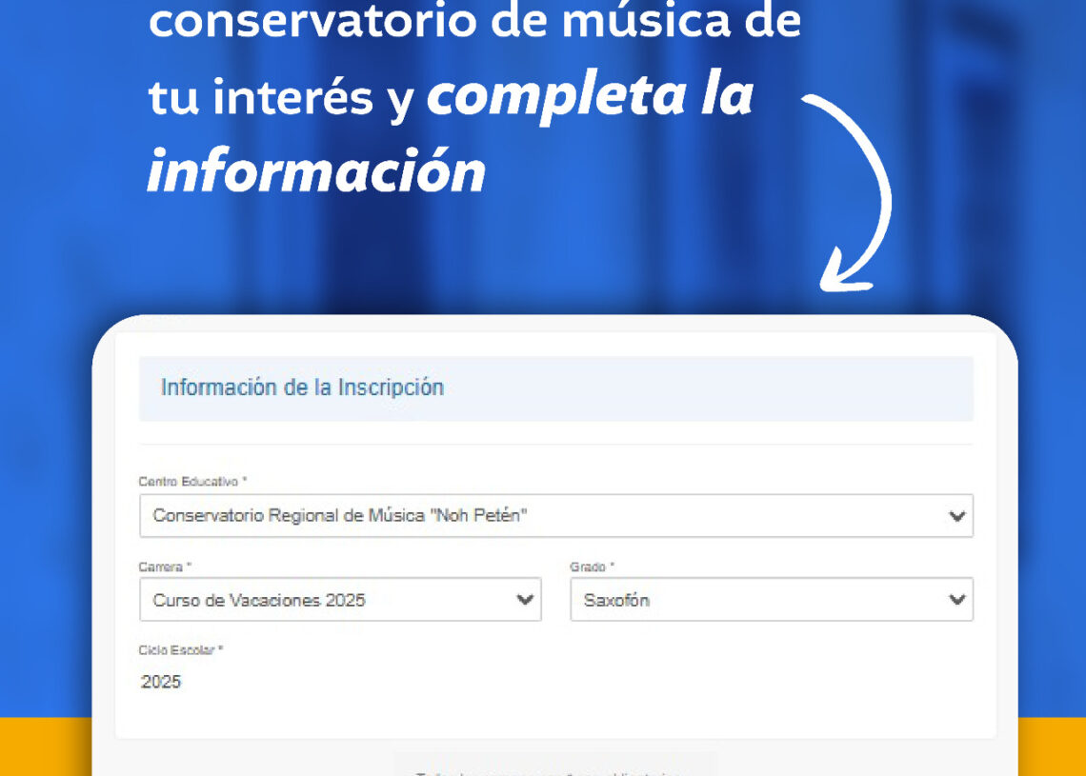This screenshot has width=1086, height=776.
Task: Click the 'conservatorio de música de' heading line
Action: tap(474, 21)
